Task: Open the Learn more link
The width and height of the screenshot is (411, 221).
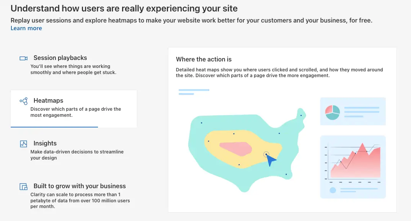Action: click(26, 28)
